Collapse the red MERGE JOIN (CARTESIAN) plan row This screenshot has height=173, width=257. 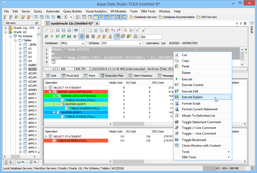(x=50, y=92)
